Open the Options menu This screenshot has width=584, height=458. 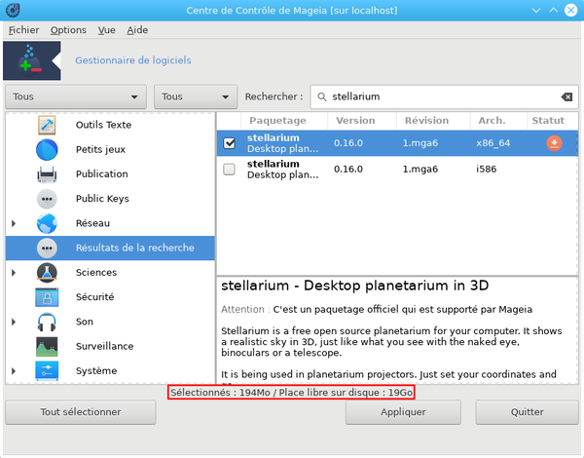68,30
